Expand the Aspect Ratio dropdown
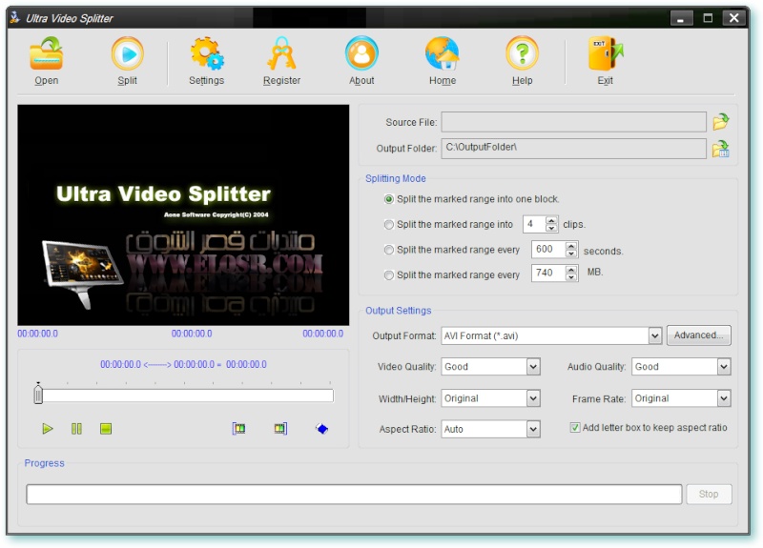 tap(533, 429)
